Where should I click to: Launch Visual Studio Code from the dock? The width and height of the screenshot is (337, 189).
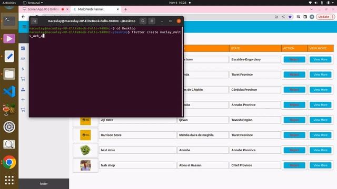tap(9, 91)
